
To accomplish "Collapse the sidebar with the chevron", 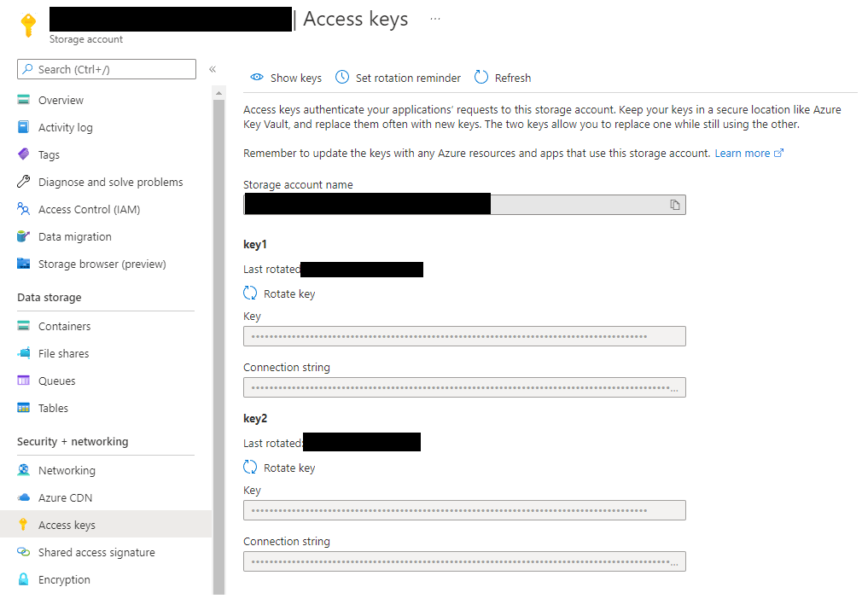I will 213,69.
